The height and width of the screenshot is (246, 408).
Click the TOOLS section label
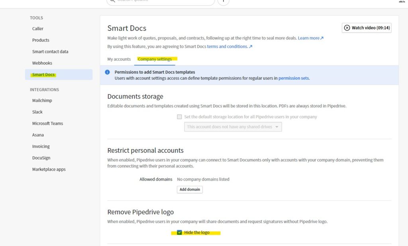[36, 18]
